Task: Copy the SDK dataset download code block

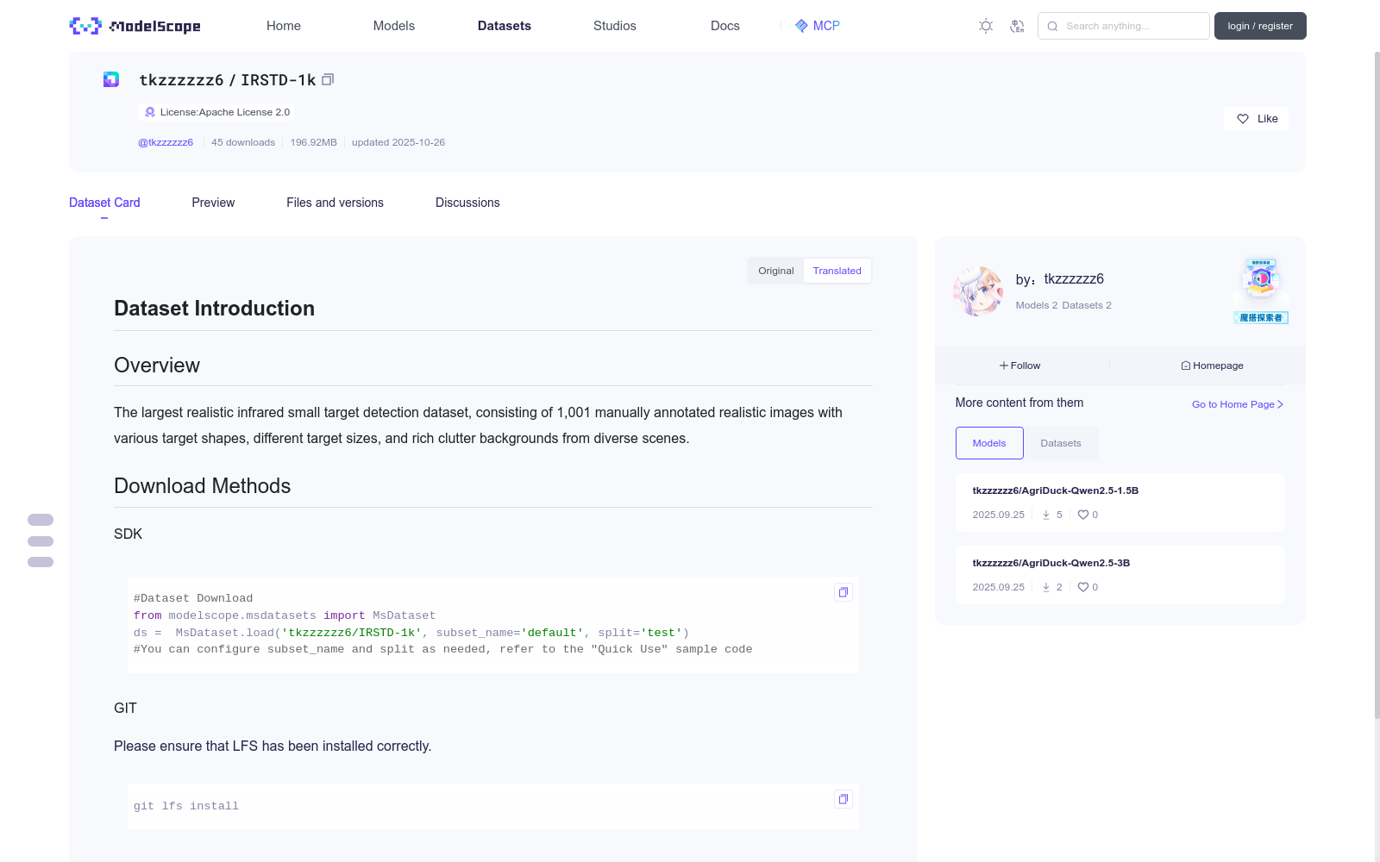Action: (844, 592)
